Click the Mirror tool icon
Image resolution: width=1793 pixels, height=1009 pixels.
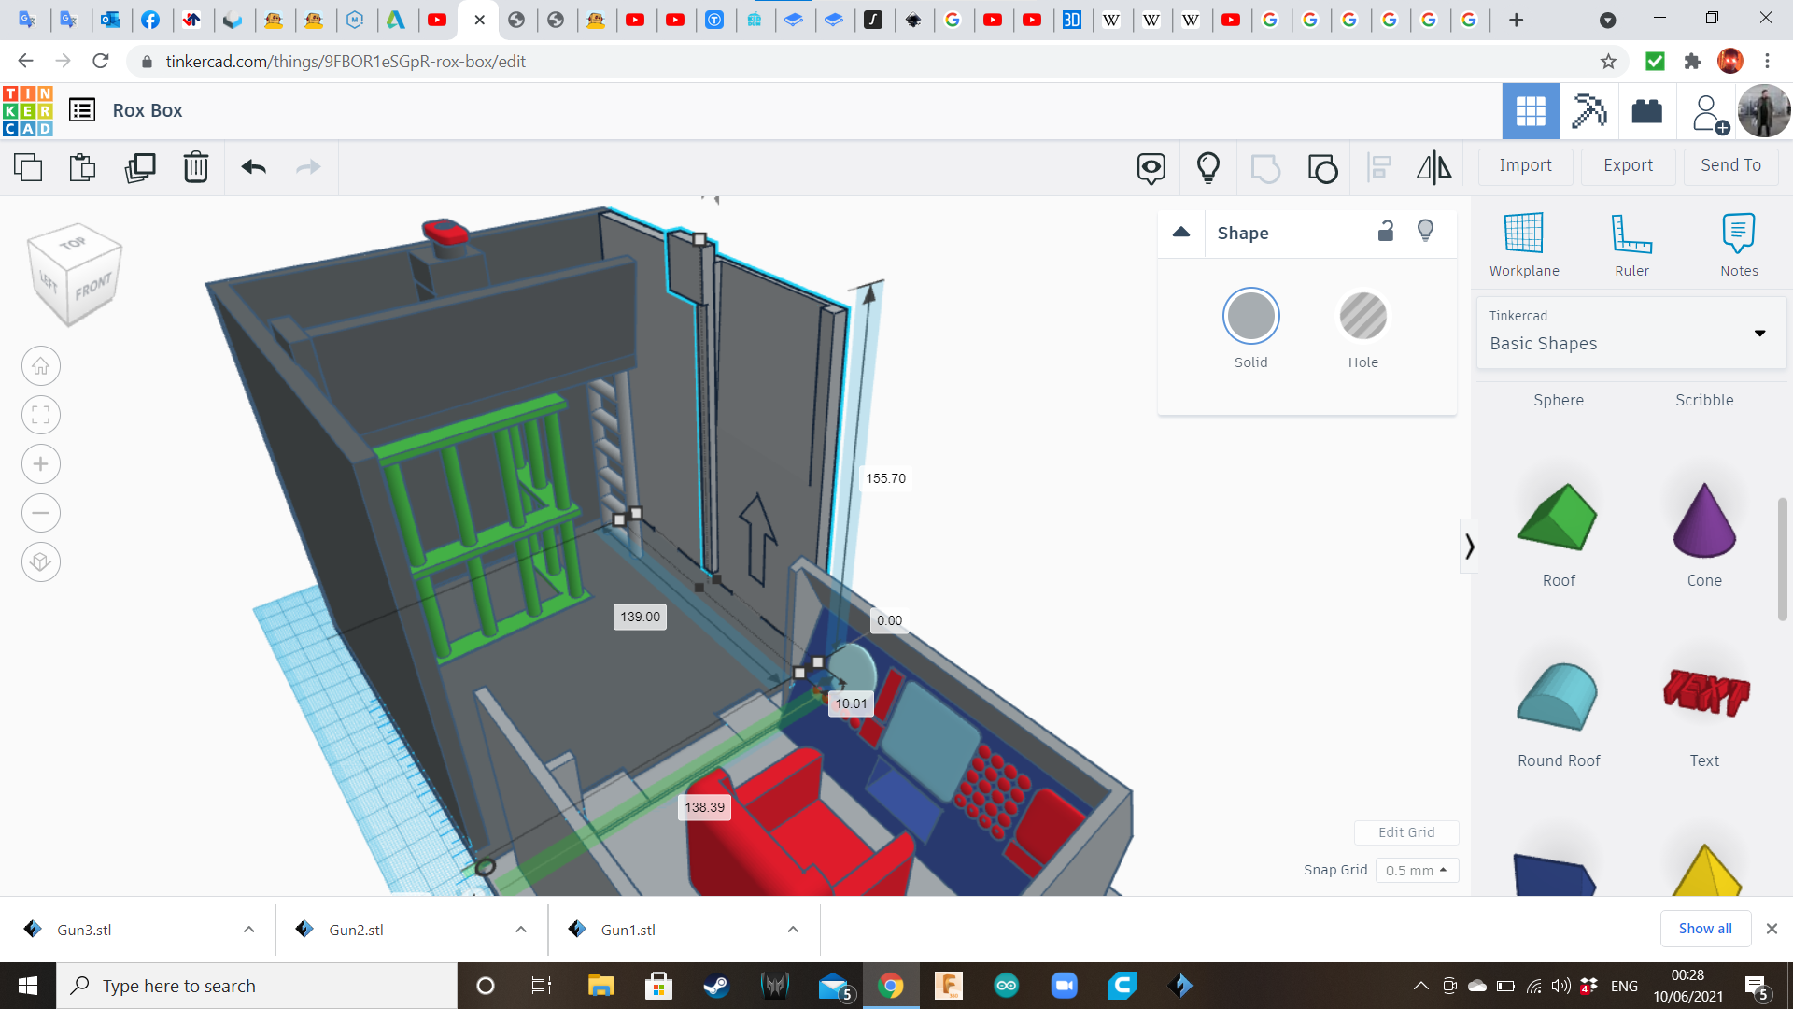1433,168
